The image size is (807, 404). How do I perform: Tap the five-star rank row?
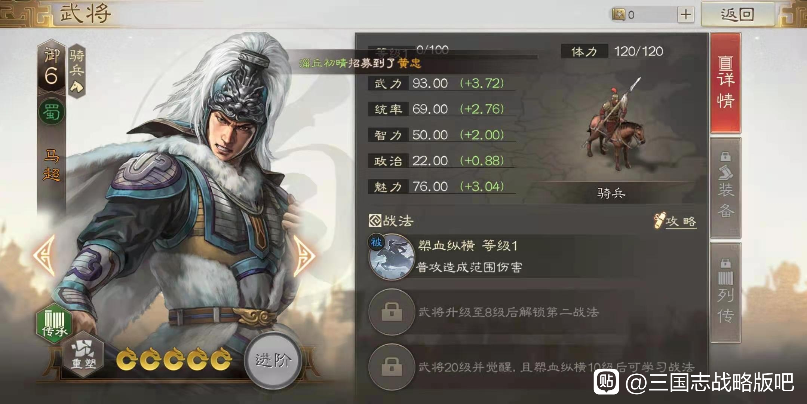(x=174, y=359)
